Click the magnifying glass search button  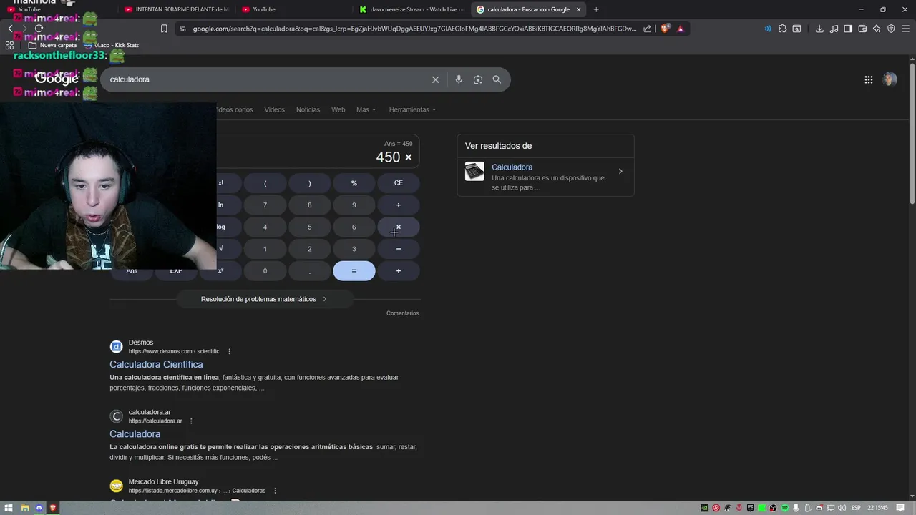497,79
